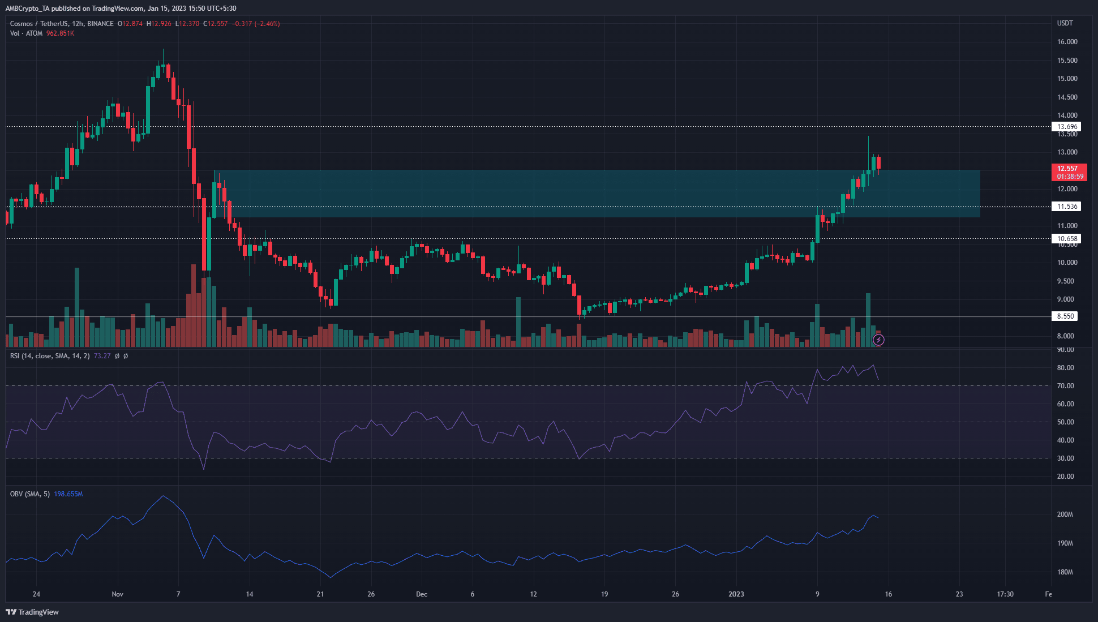Click the 24 date label on the time axis
The height and width of the screenshot is (622, 1098).
pyautogui.click(x=36, y=594)
